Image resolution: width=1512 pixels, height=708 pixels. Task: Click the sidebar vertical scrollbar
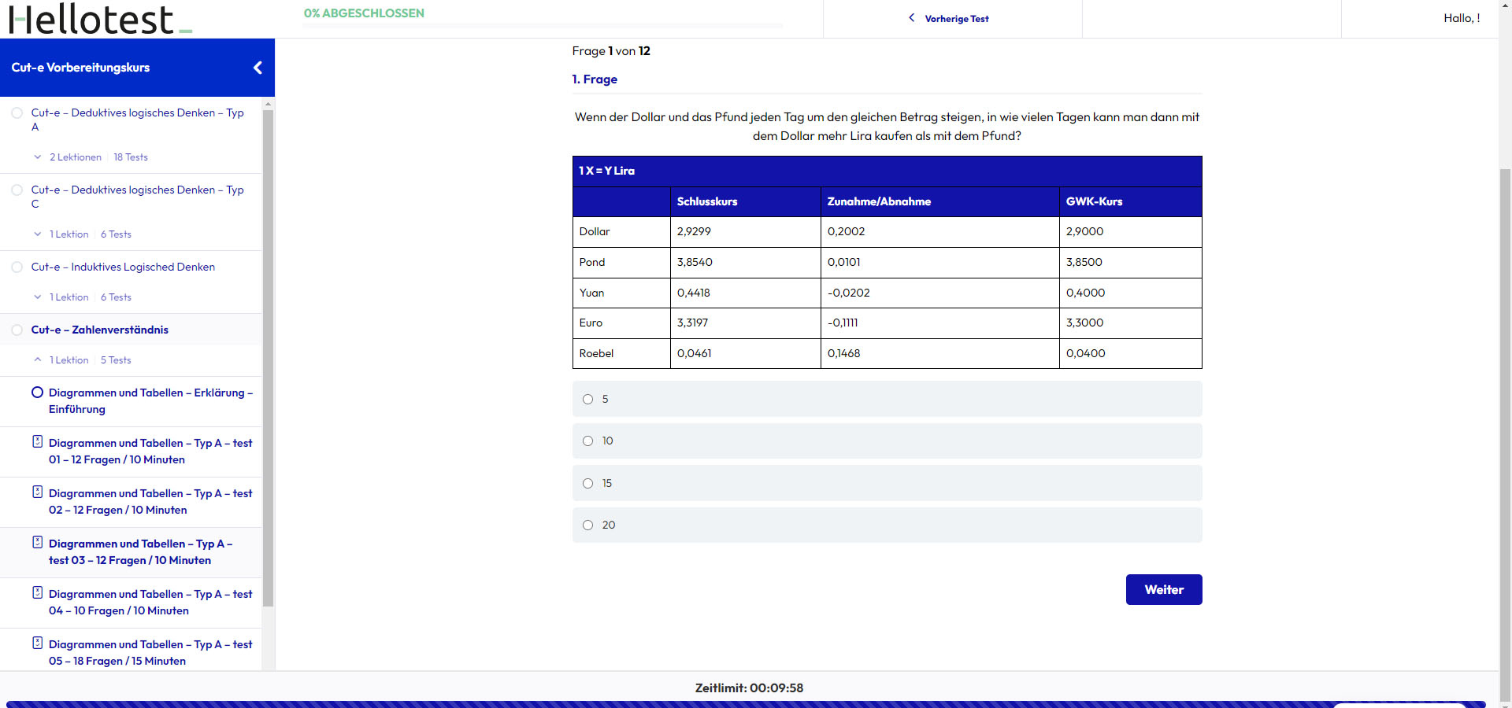pyautogui.click(x=268, y=358)
